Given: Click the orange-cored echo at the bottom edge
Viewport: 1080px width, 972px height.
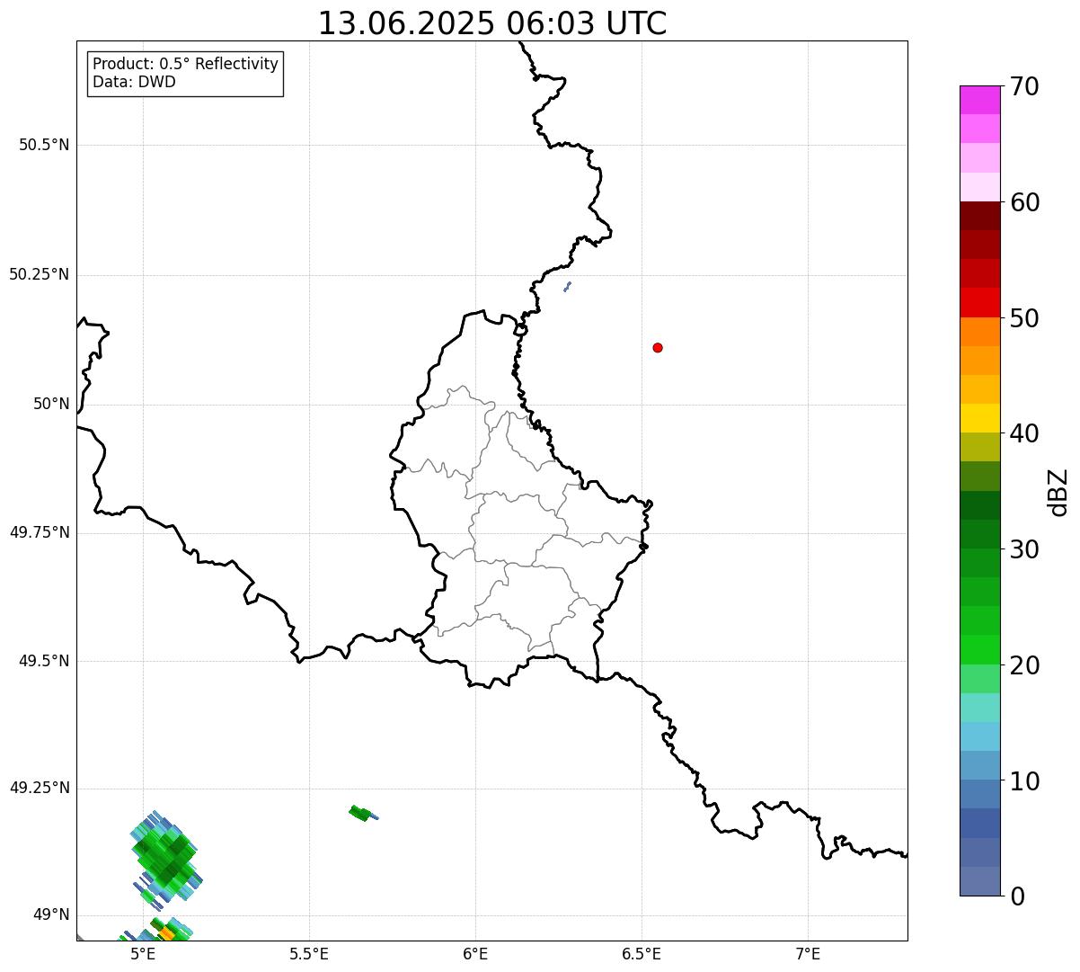Looking at the screenshot, I should tap(167, 932).
